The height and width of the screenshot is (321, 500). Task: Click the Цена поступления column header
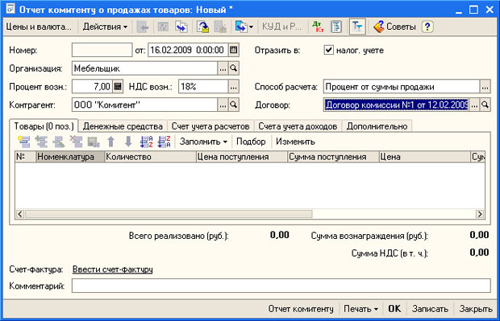coord(242,157)
